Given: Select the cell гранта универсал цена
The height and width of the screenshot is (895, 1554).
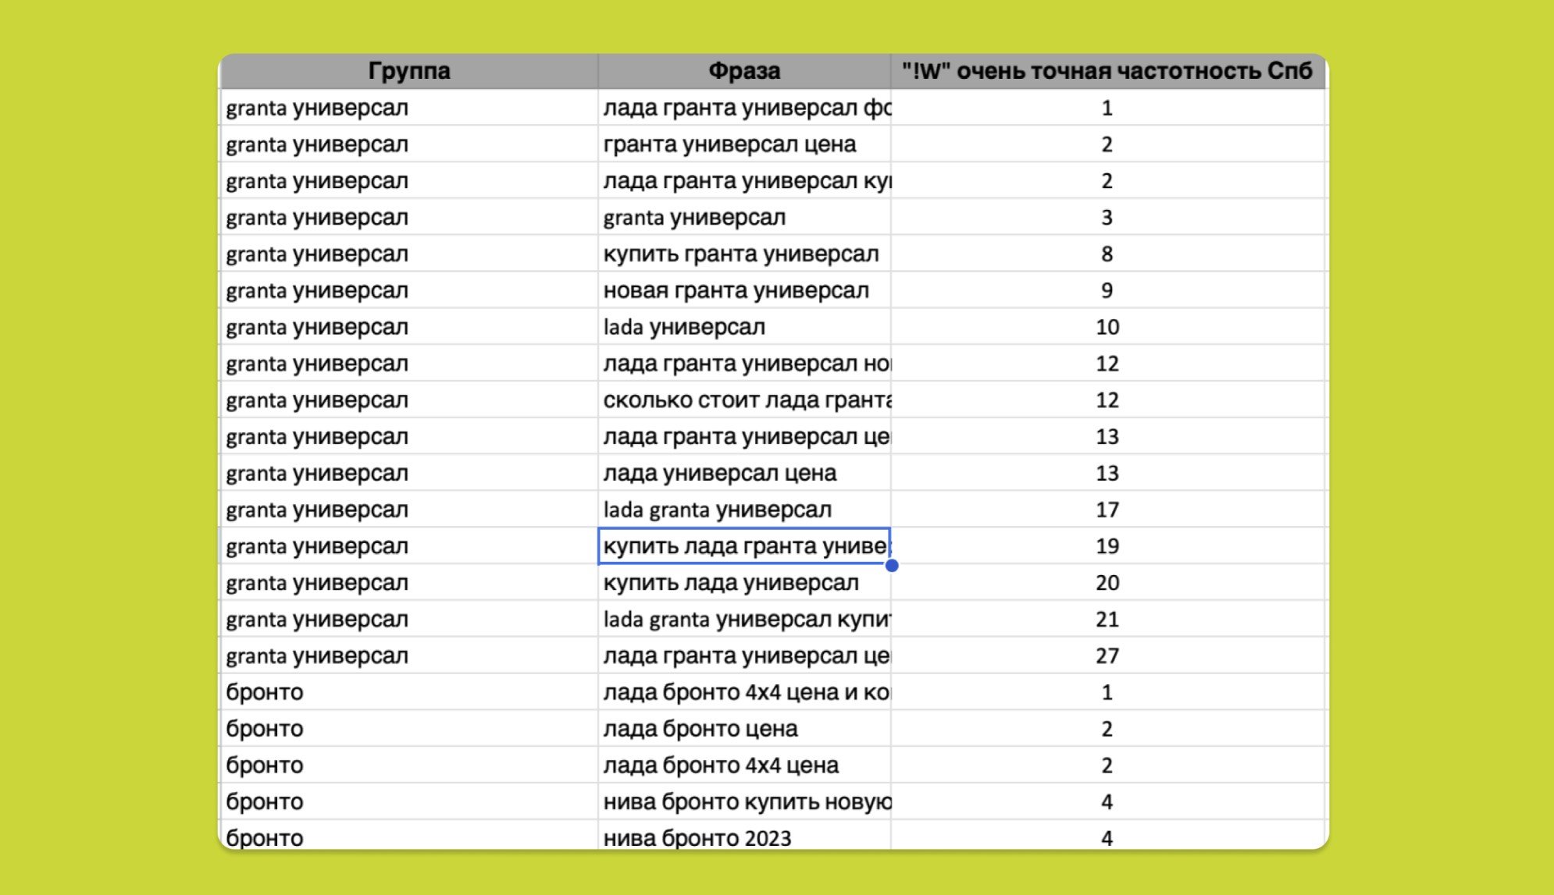Looking at the screenshot, I should (729, 144).
